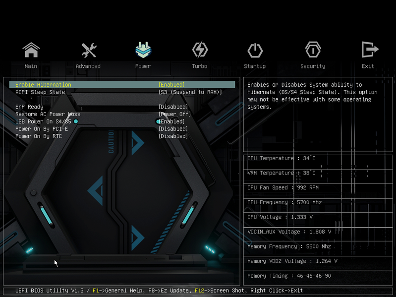The height and width of the screenshot is (297, 396).
Task: Click the Main house icon
Action: point(31,50)
